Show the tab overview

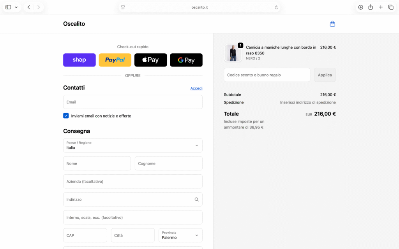pos(391,7)
